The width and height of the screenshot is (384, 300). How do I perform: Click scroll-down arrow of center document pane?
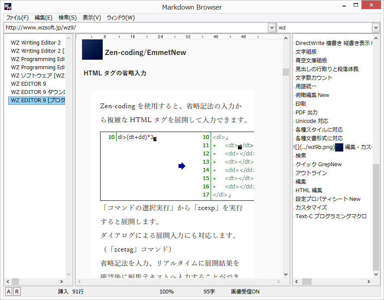(286, 274)
